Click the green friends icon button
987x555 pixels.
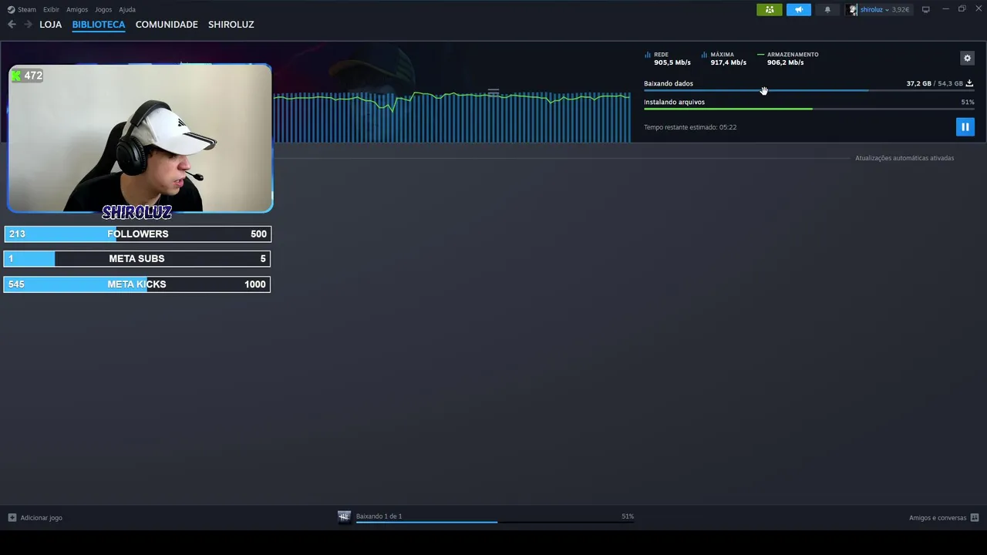tap(770, 9)
